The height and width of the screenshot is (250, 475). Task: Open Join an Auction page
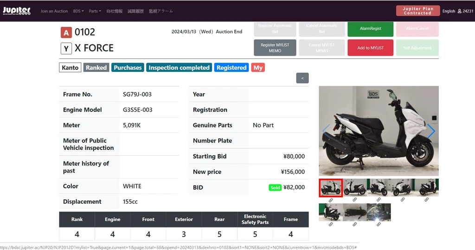[54, 11]
